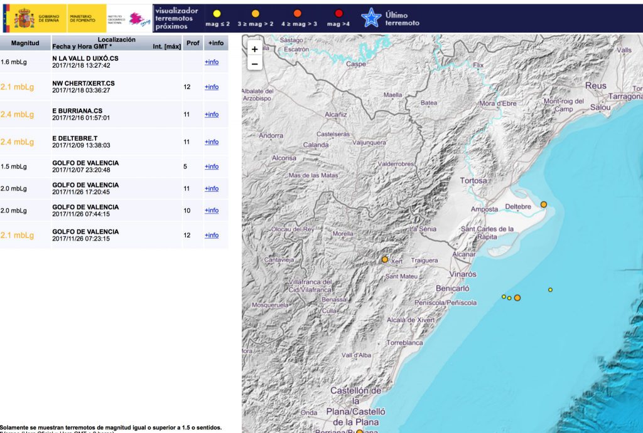643x433 pixels.
Task: Click the Int. [máx] header label
Action: [x=167, y=46]
